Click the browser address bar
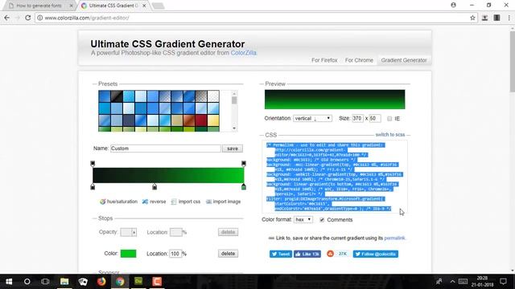Image resolution: width=515 pixels, height=289 pixels. point(253,18)
